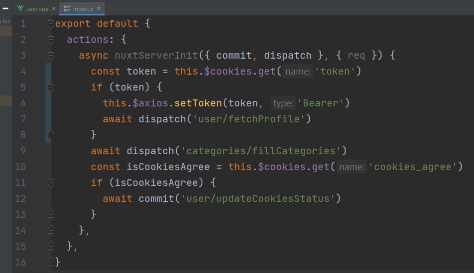Click the 'user/updateCookiesStatus' string
This screenshot has width=474, height=273.
tap(257, 199)
